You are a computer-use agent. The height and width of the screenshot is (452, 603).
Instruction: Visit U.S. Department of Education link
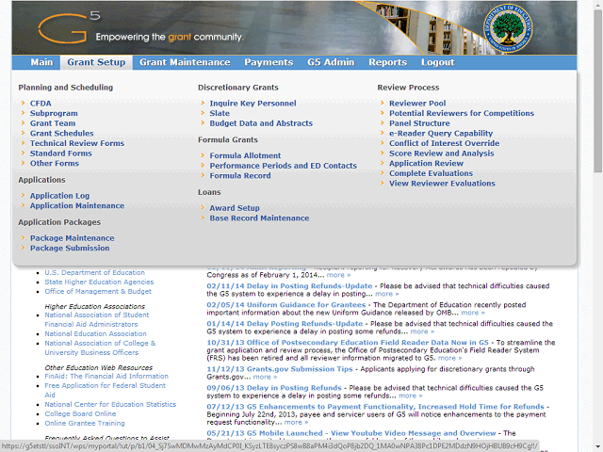tap(94, 272)
